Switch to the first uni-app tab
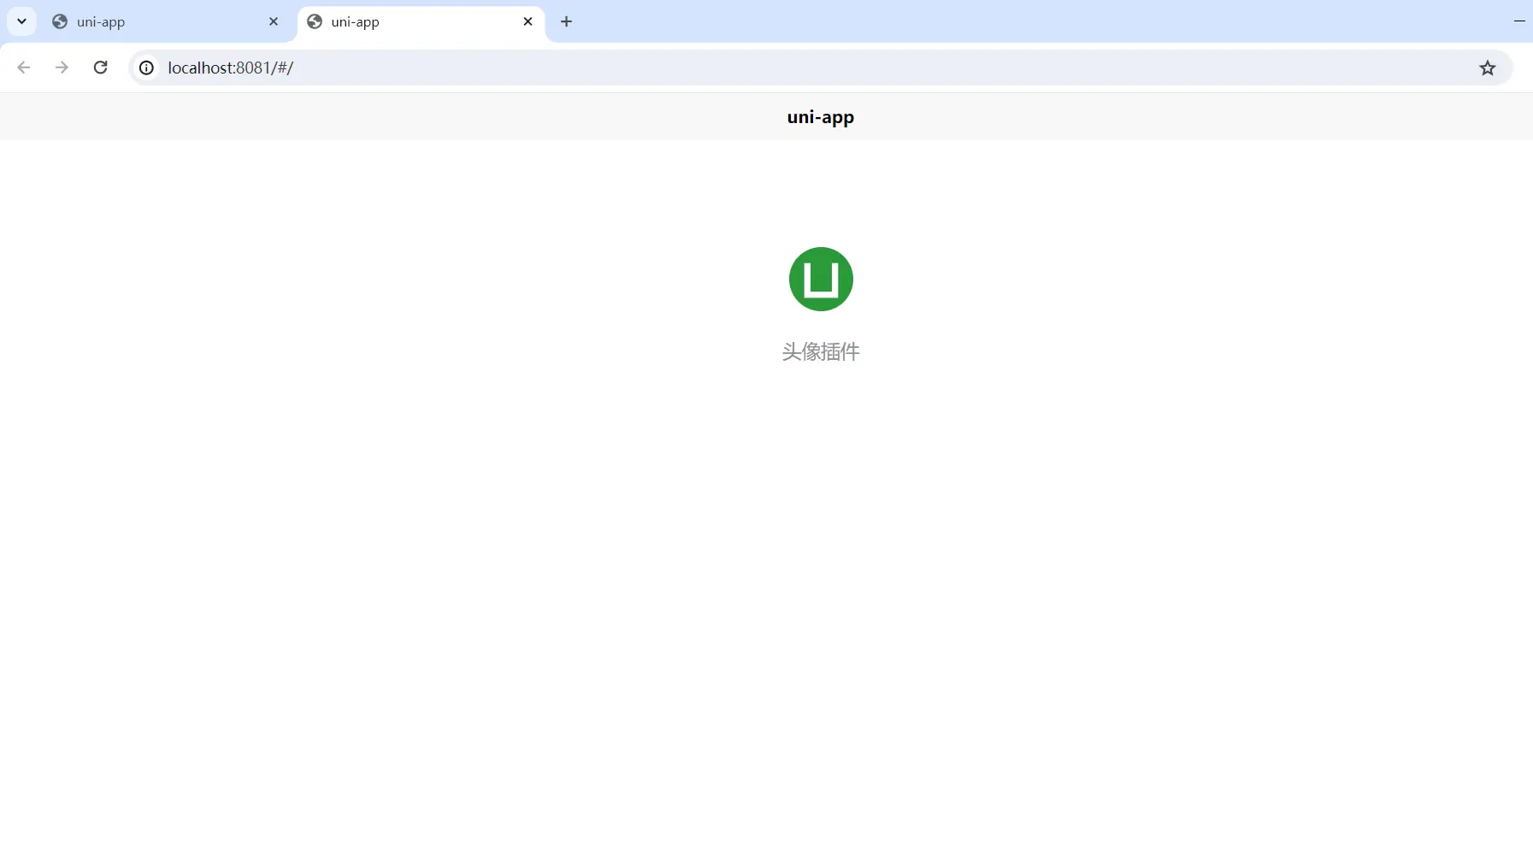1533x843 pixels. point(165,22)
